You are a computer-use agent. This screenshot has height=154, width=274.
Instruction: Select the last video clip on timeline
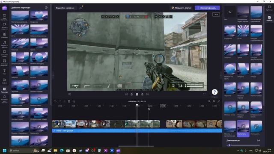[x=214, y=124]
